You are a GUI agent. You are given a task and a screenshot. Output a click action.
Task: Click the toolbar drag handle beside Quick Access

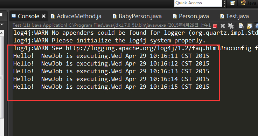[x=224, y=3]
